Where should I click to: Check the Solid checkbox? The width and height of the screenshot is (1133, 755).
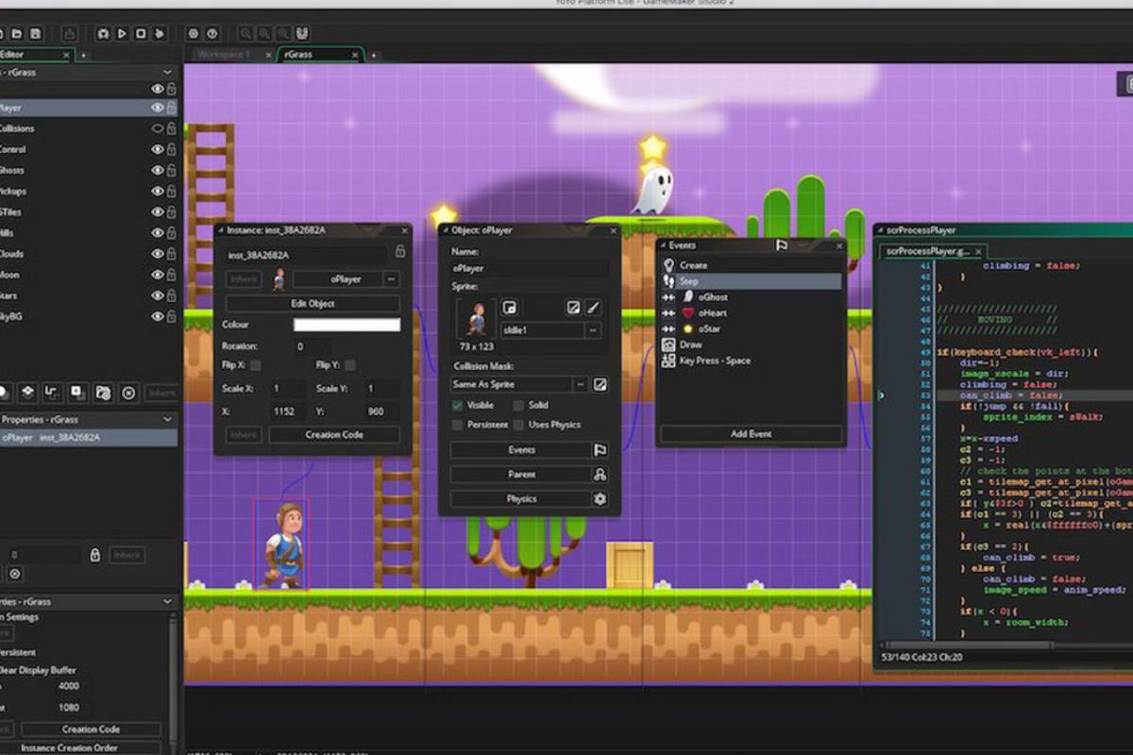tap(519, 405)
